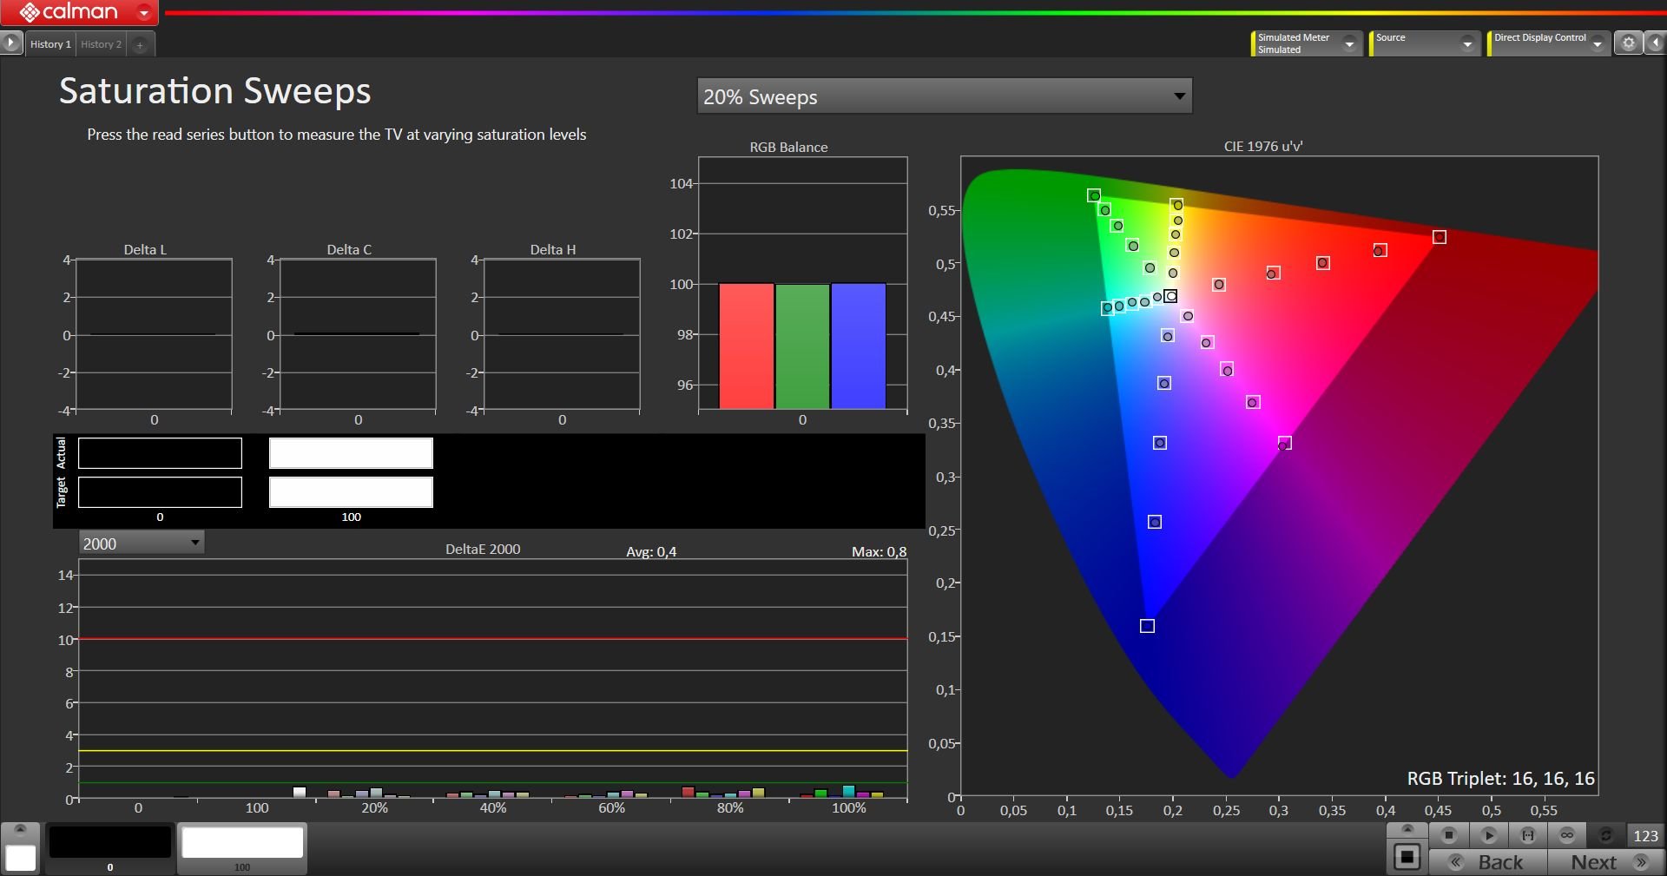This screenshot has width=1667, height=876.
Task: Click the Next button
Action: 1606,862
